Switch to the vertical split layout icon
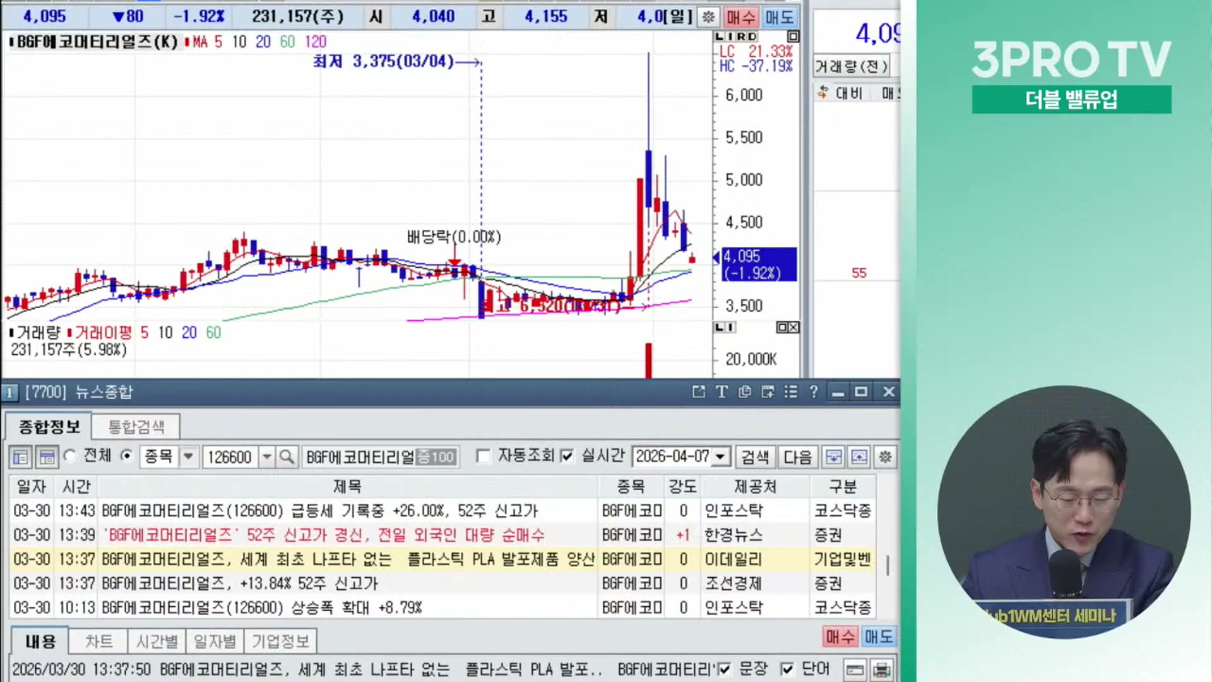This screenshot has width=1212, height=682. [20, 457]
